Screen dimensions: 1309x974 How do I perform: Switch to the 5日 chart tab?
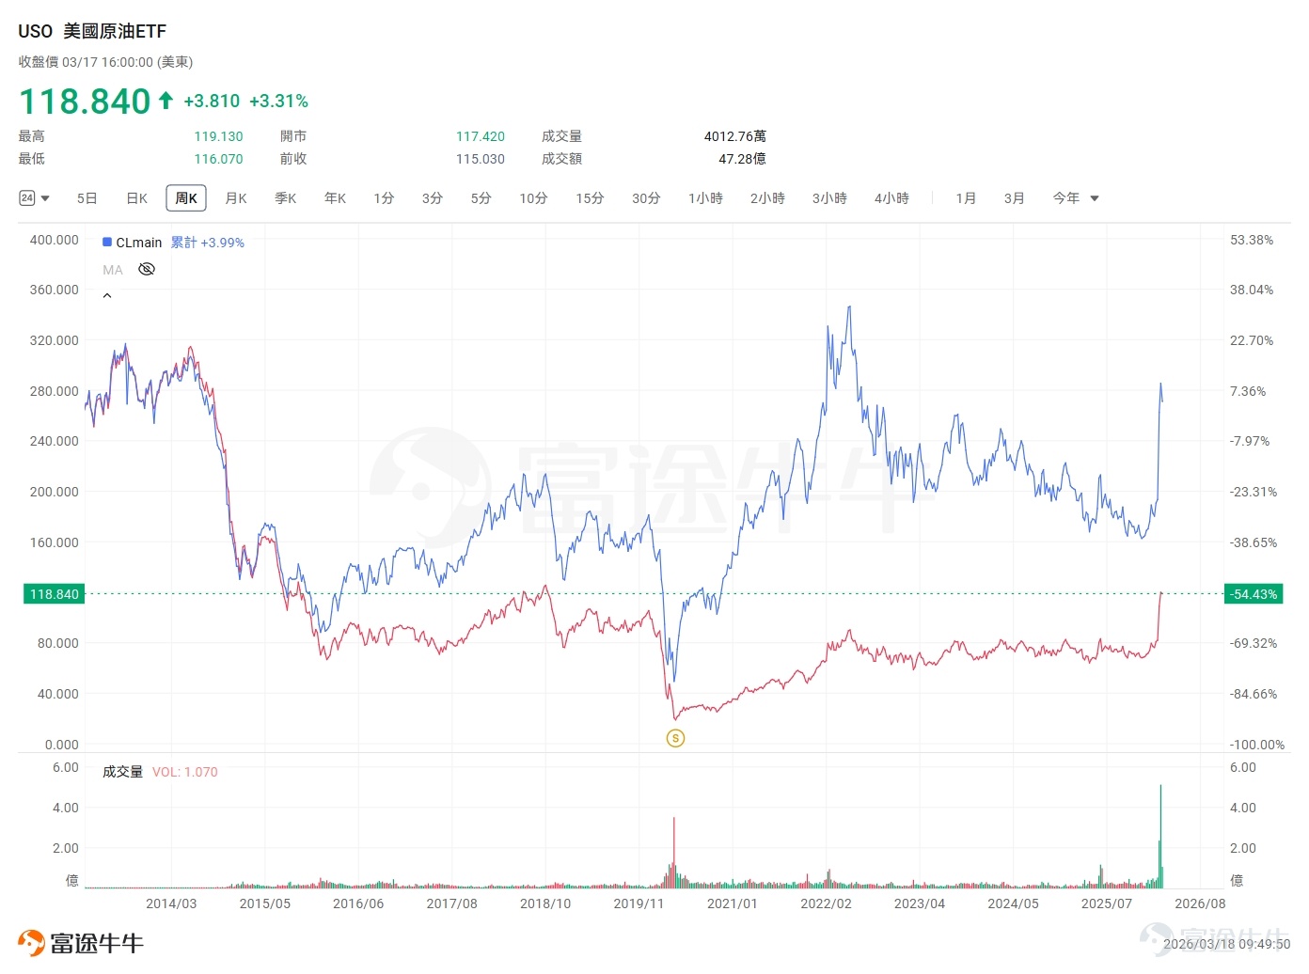pyautogui.click(x=87, y=198)
